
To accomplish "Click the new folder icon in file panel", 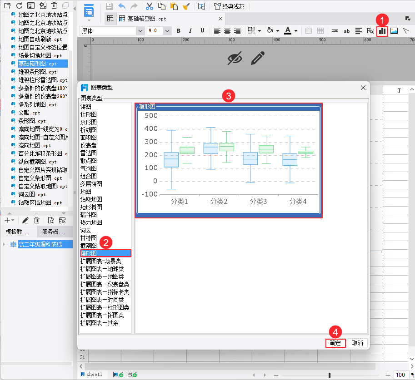I will point(7,5).
